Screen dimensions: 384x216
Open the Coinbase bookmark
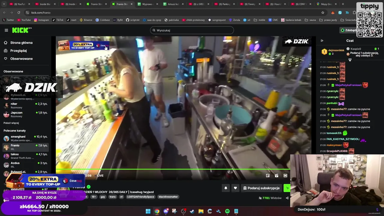[103, 20]
